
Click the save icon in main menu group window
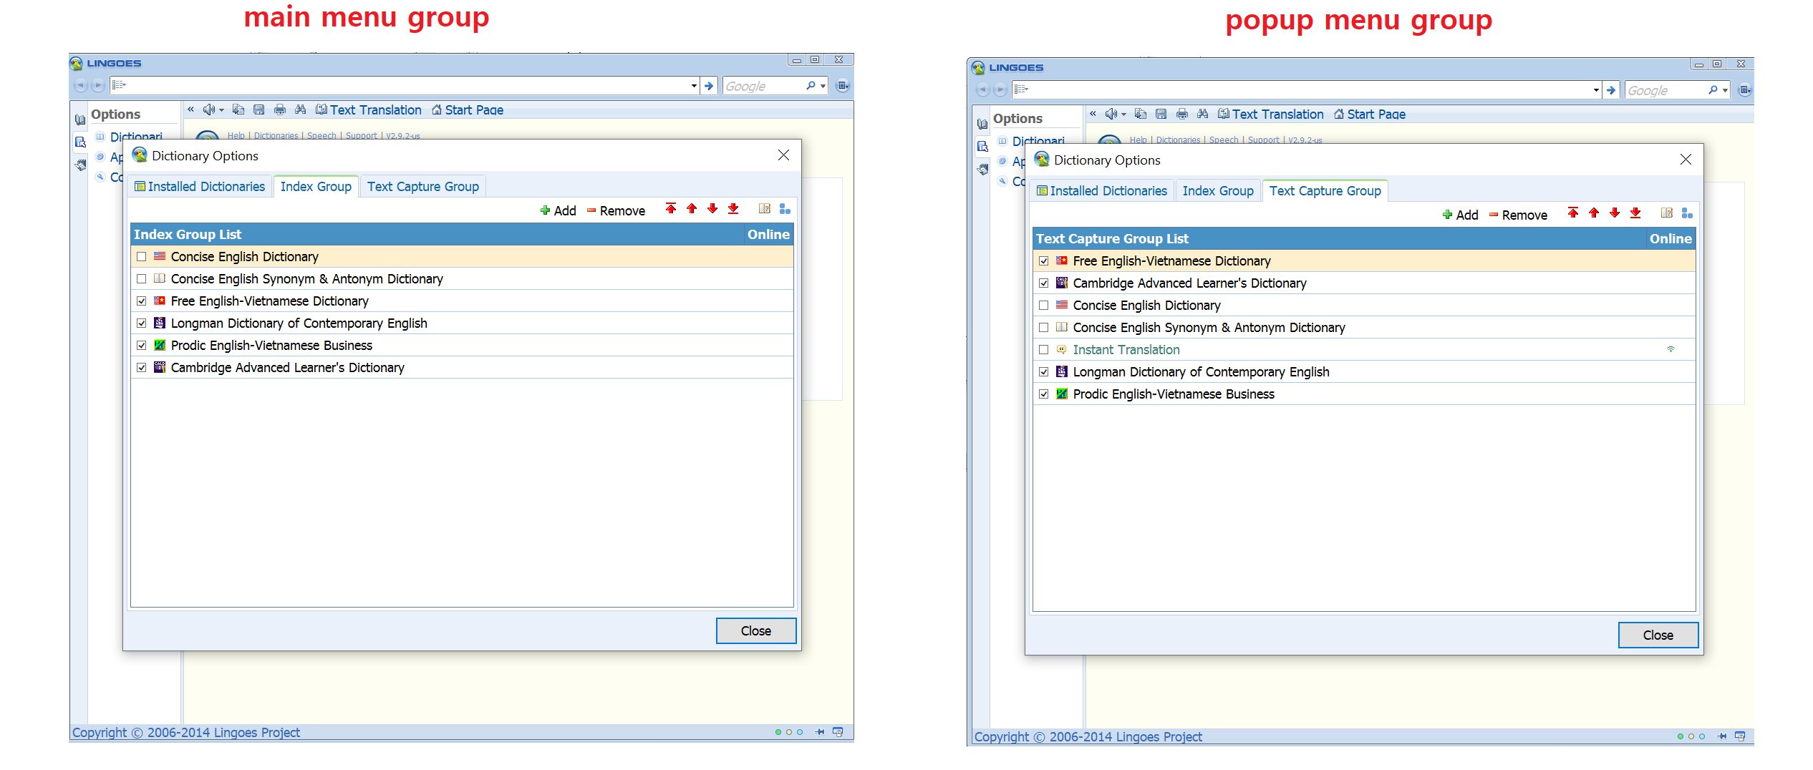259,109
